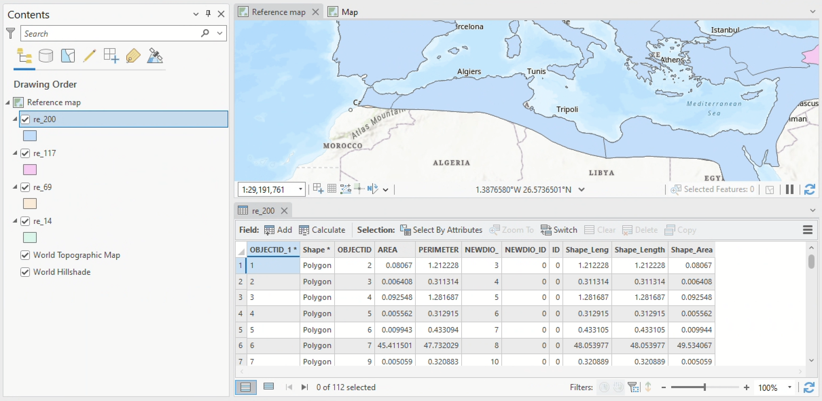Click Calculate field button
822x401 pixels.
click(x=322, y=230)
